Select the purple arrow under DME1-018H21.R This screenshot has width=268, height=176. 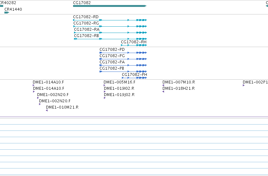[x=163, y=92]
